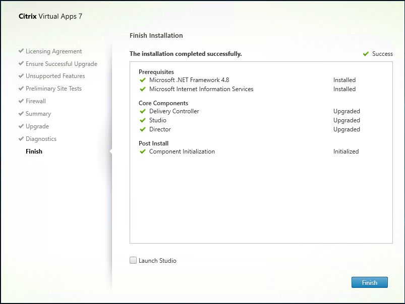The width and height of the screenshot is (405, 304).
Task: Click Installed status for Internet Information Services
Action: click(x=344, y=89)
